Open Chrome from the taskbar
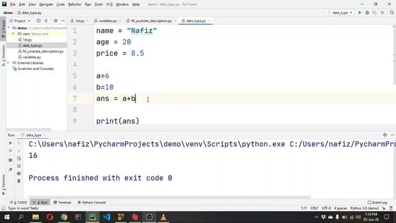Image resolution: width=396 pixels, height=223 pixels. point(64,217)
